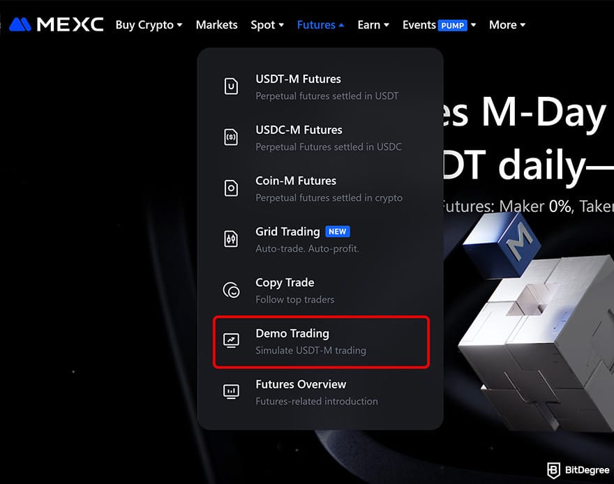Expand the More dropdown menu

(x=507, y=24)
